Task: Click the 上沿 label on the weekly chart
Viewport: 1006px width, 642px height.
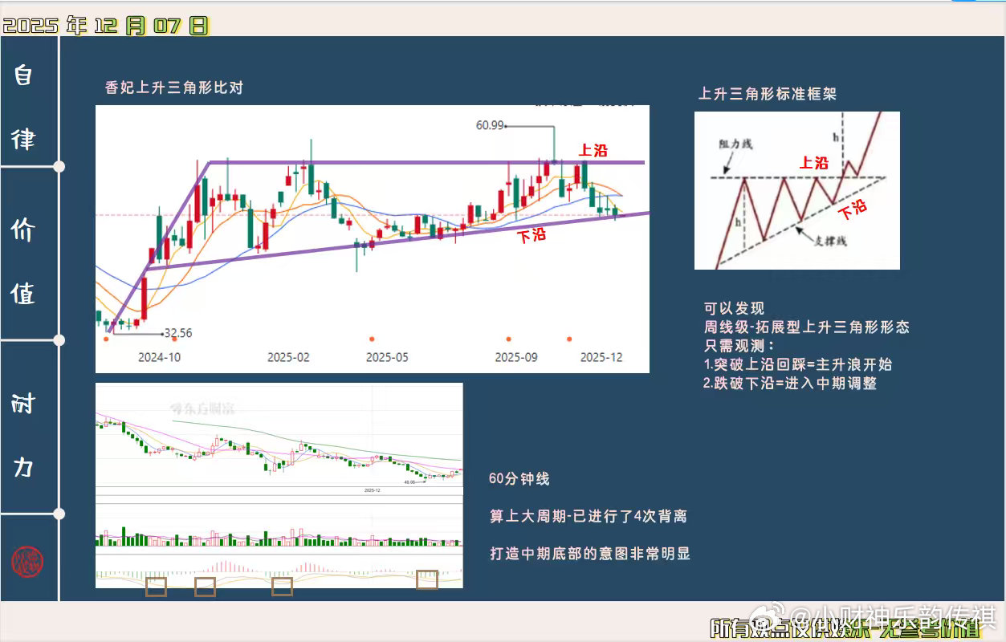Action: pyautogui.click(x=594, y=150)
